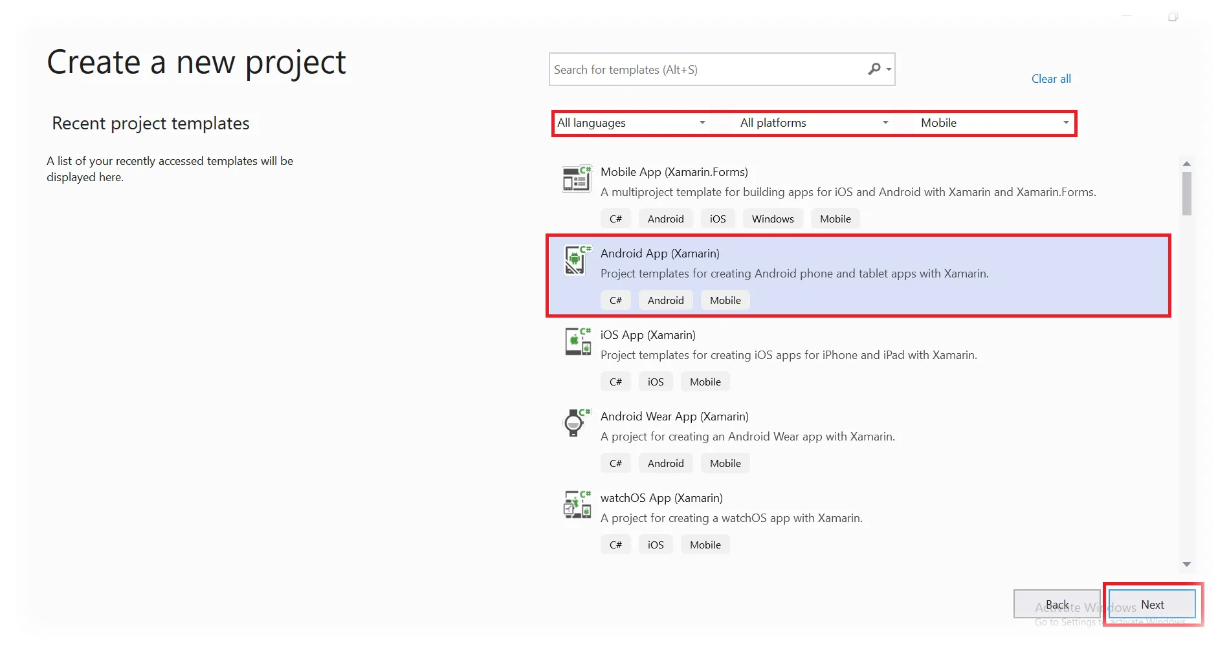The image size is (1229, 652).
Task: Click iOS tag under Mobile App (Xamarin.Forms)
Action: pyautogui.click(x=718, y=219)
